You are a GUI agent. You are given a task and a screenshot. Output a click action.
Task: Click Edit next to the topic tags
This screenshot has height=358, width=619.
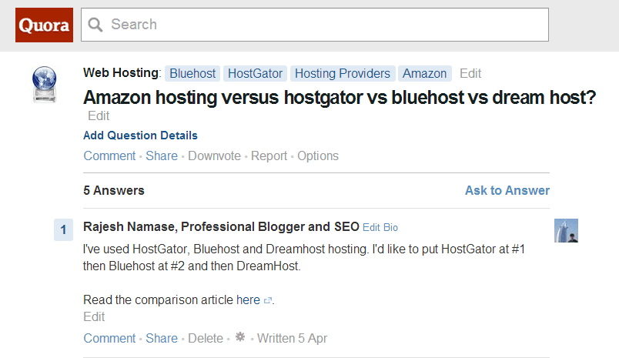click(470, 73)
